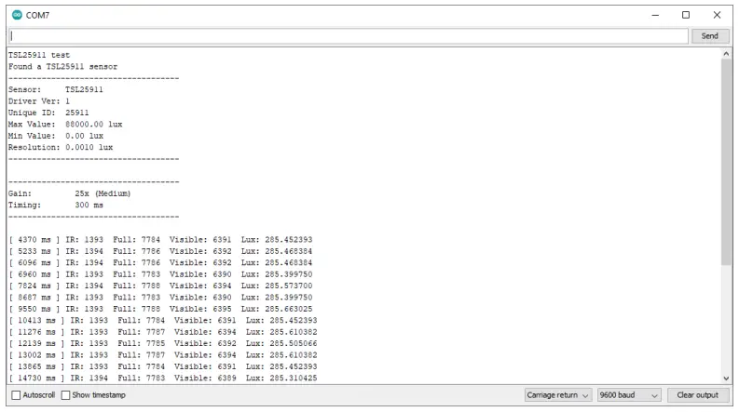Click the reading at 13865 ms
The height and width of the screenshot is (412, 739).
pyautogui.click(x=162, y=366)
